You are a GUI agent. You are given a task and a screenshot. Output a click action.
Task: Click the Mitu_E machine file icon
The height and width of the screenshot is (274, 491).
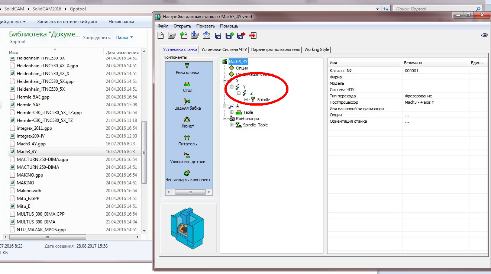click(x=12, y=206)
